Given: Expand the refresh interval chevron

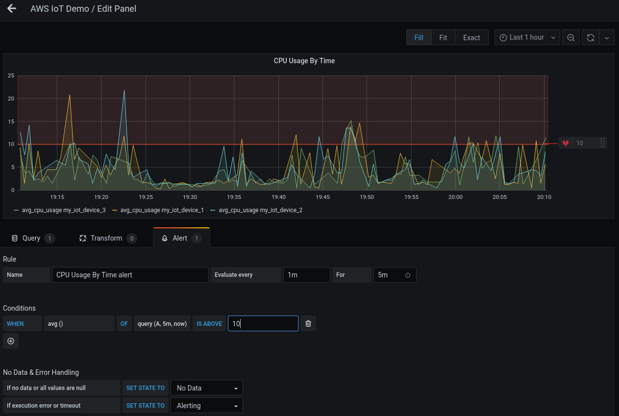Looking at the screenshot, I should 607,37.
